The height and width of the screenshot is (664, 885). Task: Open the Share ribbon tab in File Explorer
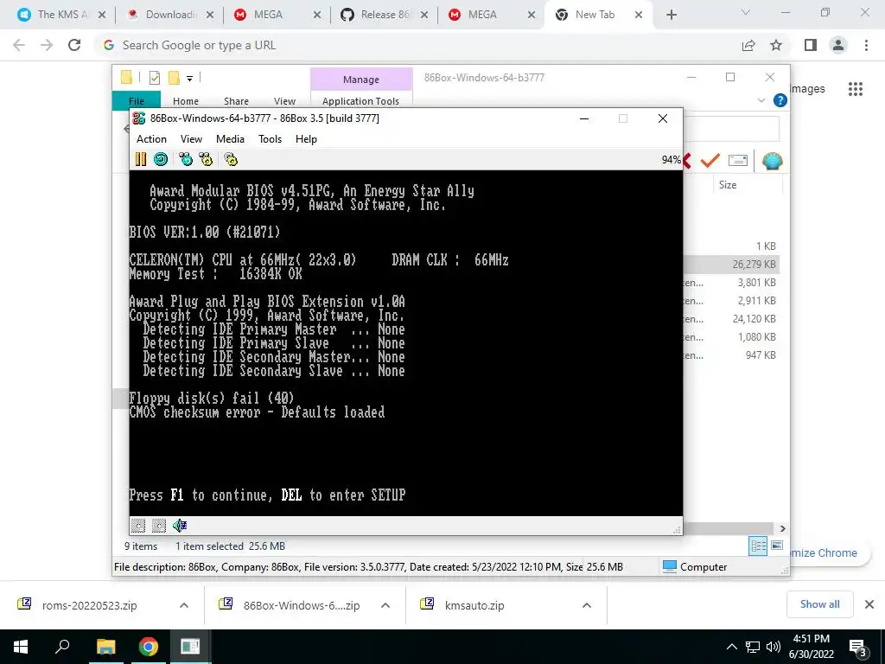(x=236, y=100)
